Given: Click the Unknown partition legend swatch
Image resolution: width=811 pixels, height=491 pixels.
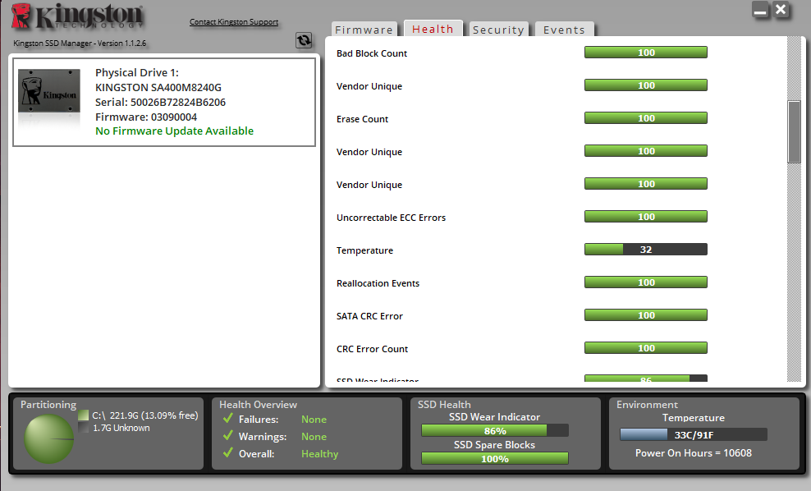Looking at the screenshot, I should pyautogui.click(x=83, y=427).
